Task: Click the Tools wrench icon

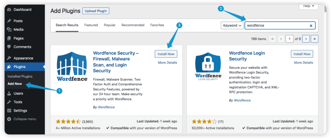Action: tap(9, 102)
